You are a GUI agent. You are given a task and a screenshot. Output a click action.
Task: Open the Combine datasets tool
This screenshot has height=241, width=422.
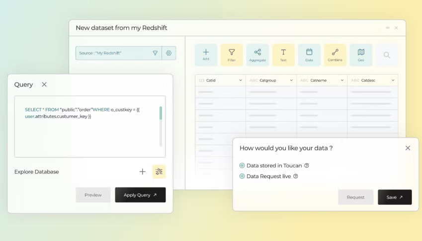335,55
